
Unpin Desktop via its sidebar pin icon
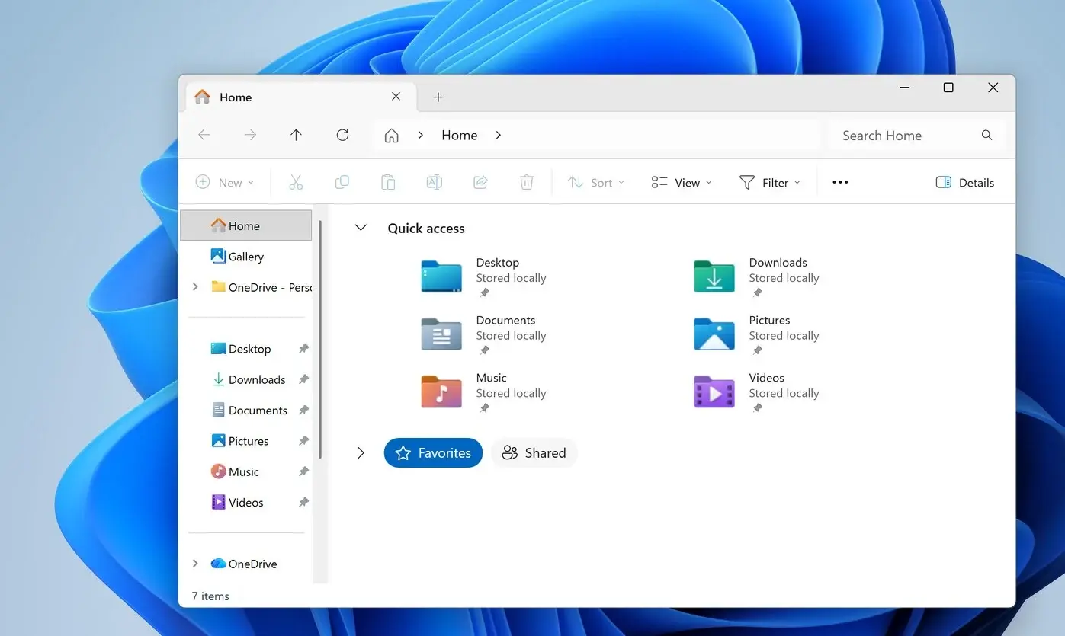(x=303, y=349)
